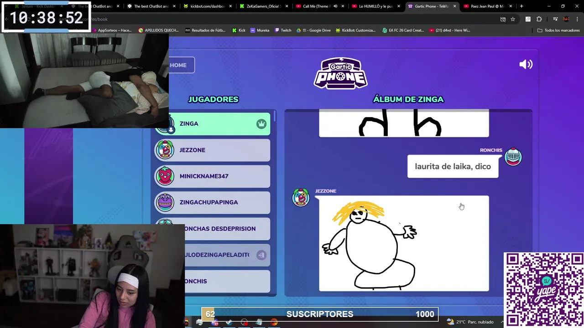Open the AppSorteos bookmark
This screenshot has width=584, height=328.
(x=112, y=30)
